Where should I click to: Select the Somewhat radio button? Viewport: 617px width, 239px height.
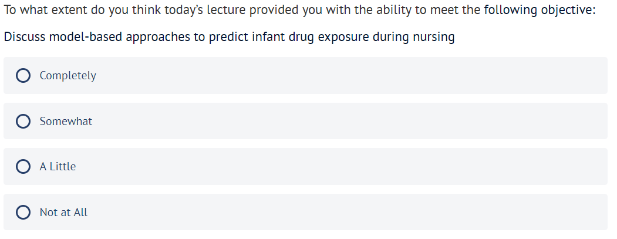23,122
